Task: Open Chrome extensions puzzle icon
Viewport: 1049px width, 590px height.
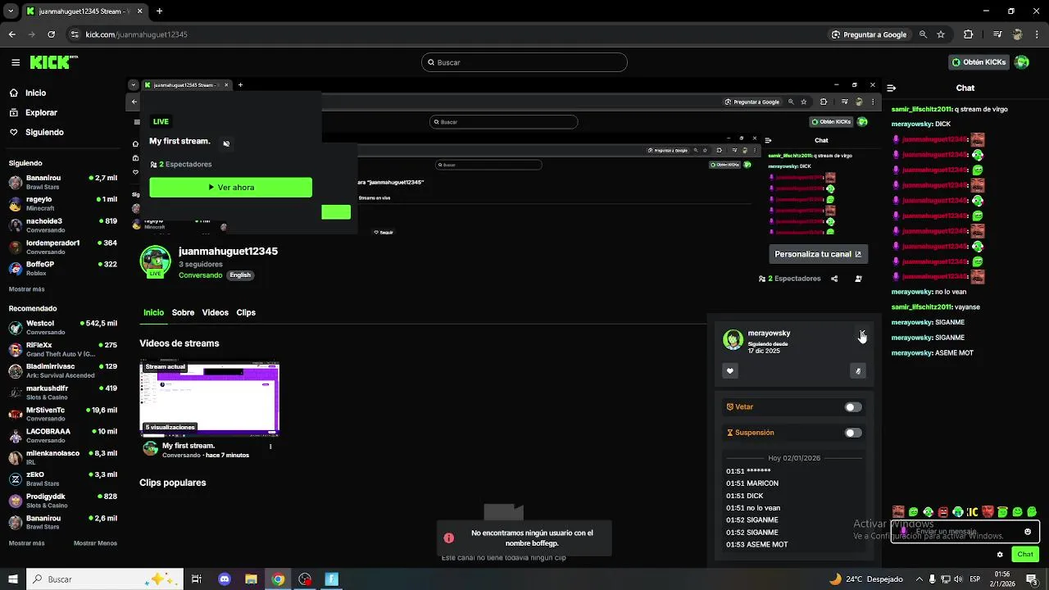Action: pyautogui.click(x=969, y=34)
